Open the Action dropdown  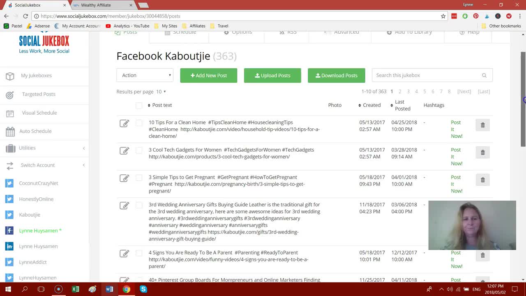tap(145, 75)
